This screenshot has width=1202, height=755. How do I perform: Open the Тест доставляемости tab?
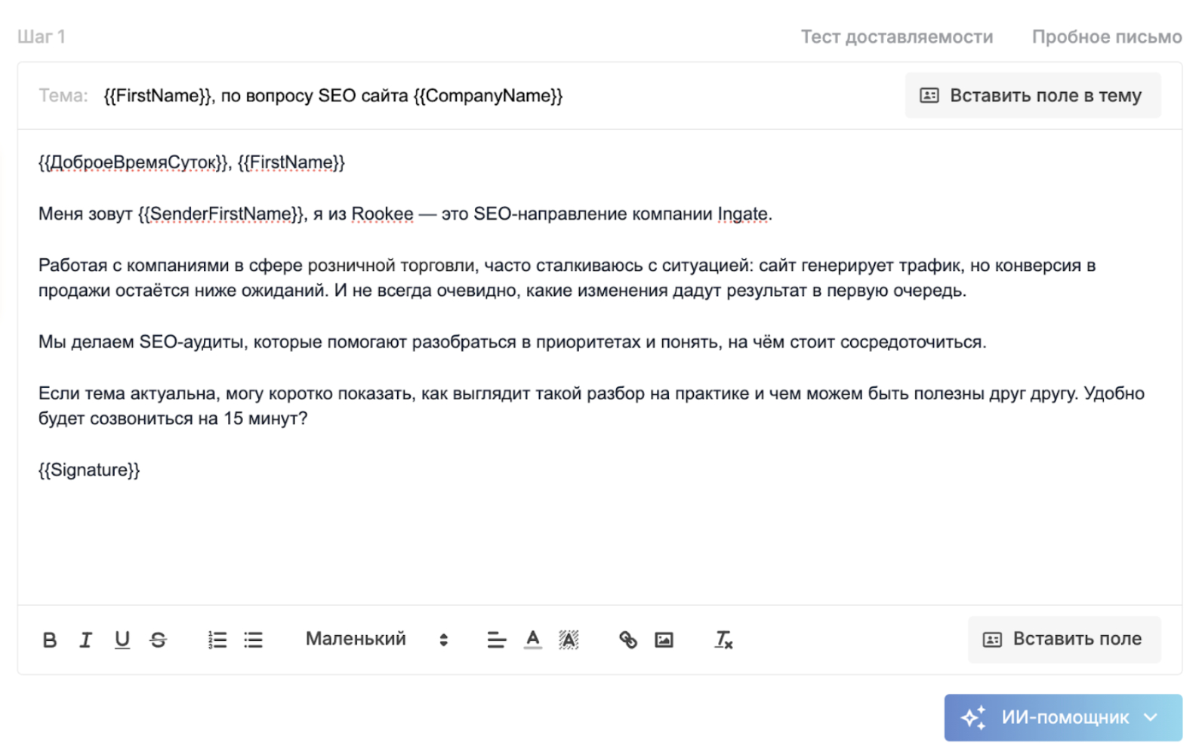tap(898, 35)
